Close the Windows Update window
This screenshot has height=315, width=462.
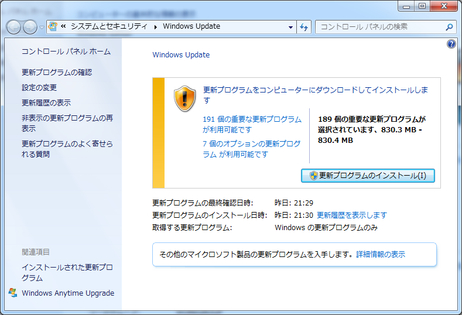pos(444,6)
